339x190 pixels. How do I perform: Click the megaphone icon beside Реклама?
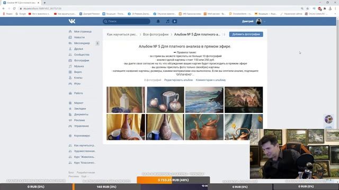70,120
